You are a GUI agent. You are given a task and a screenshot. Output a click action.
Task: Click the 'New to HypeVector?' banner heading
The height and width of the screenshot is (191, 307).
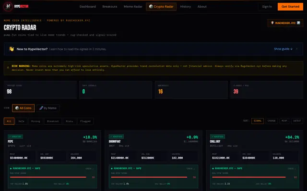tap(32, 49)
